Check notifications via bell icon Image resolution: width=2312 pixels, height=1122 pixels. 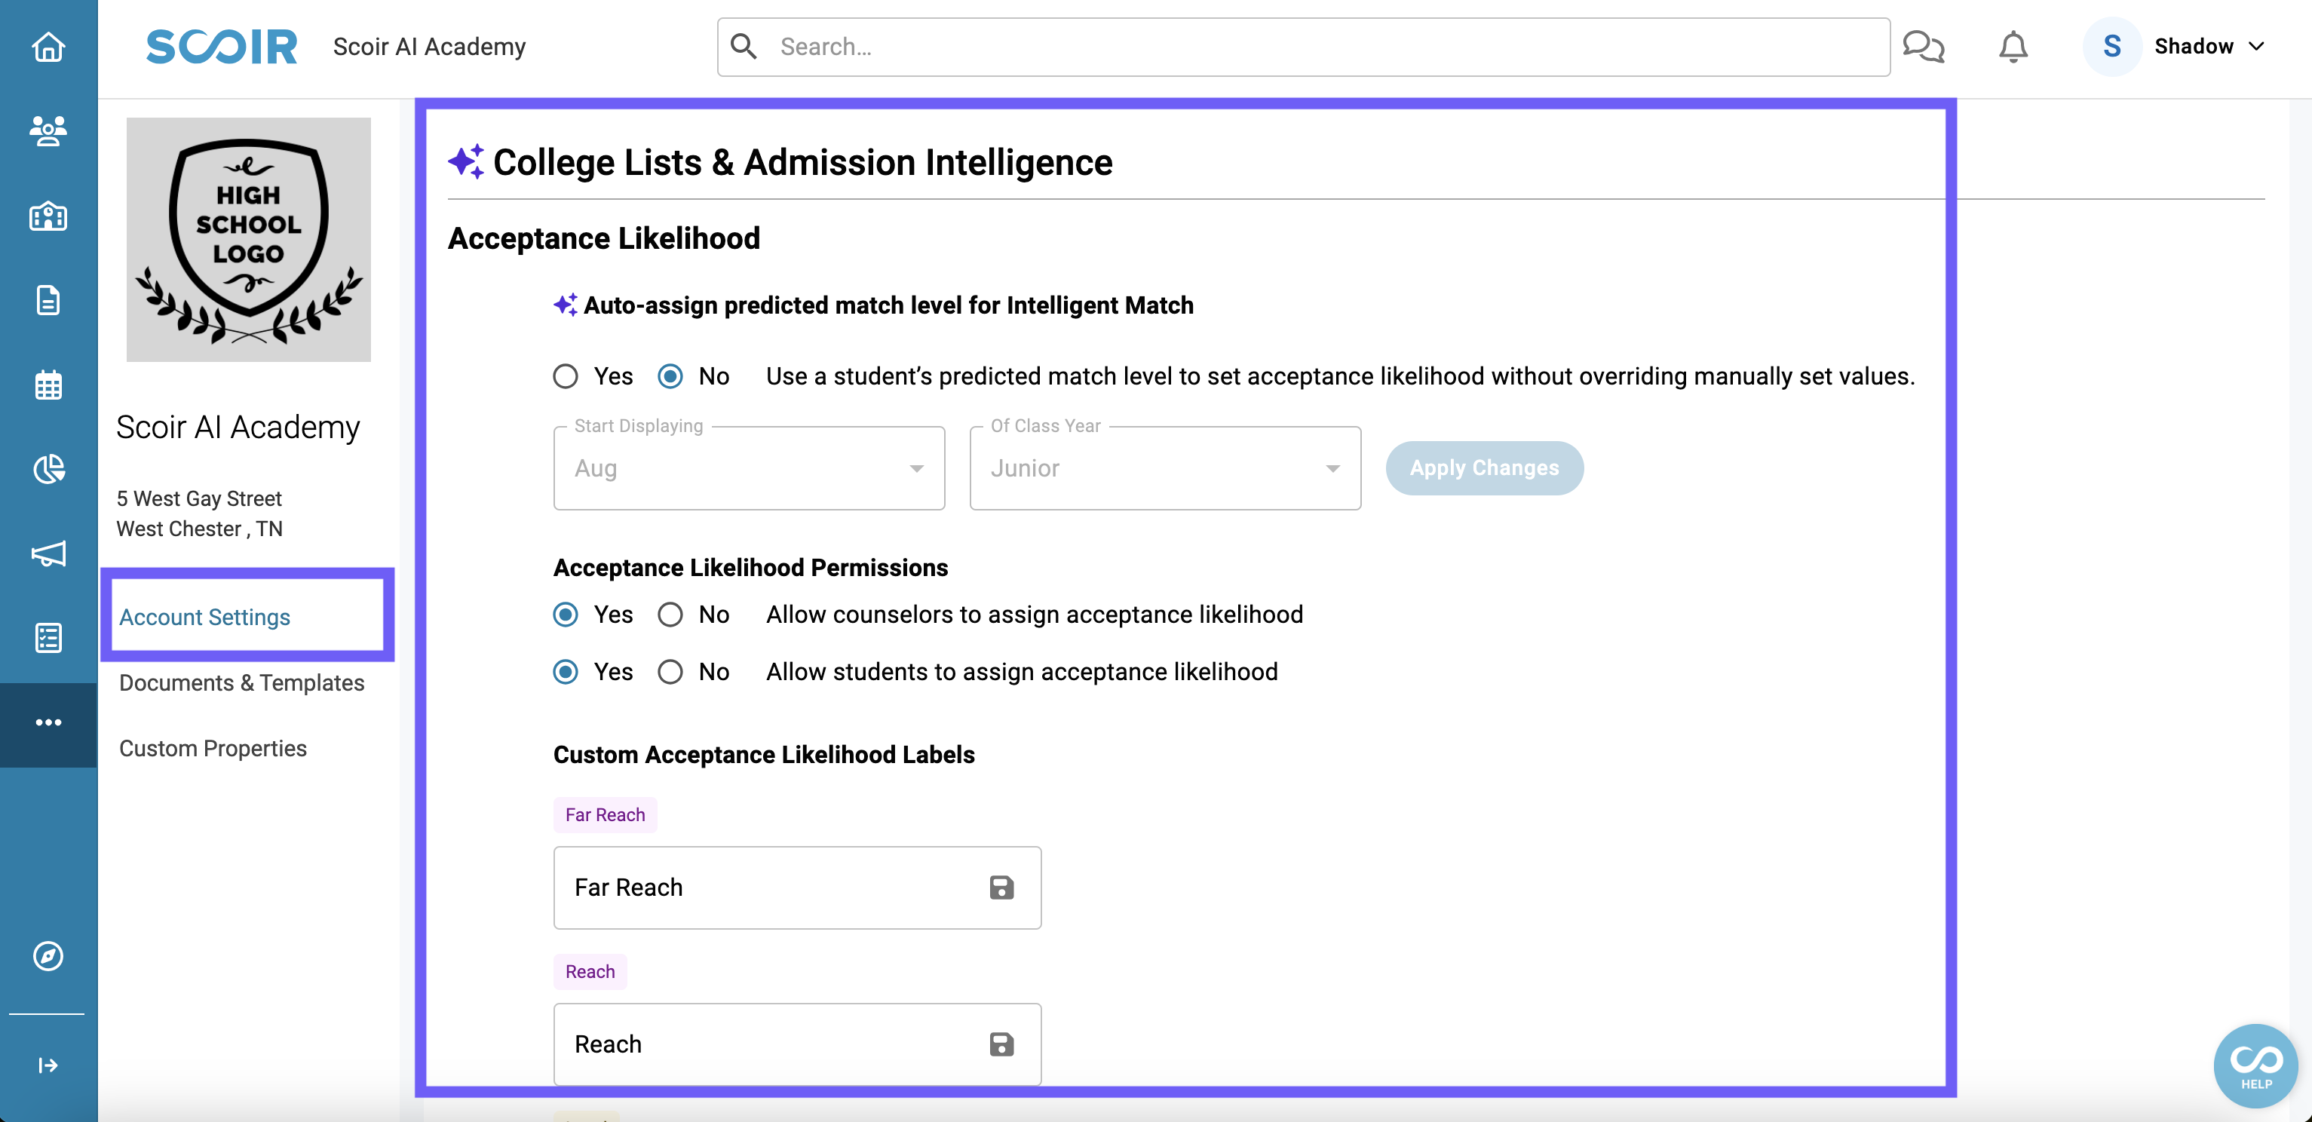point(2013,47)
